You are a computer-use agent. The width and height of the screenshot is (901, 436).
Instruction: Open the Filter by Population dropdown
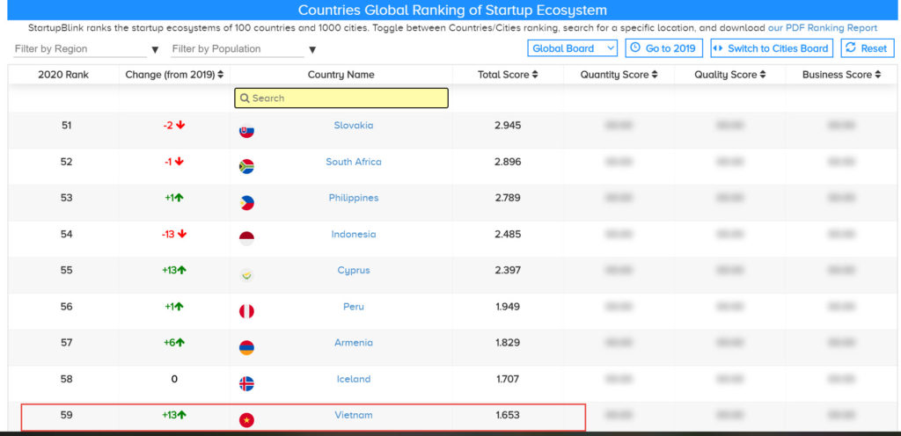244,49
